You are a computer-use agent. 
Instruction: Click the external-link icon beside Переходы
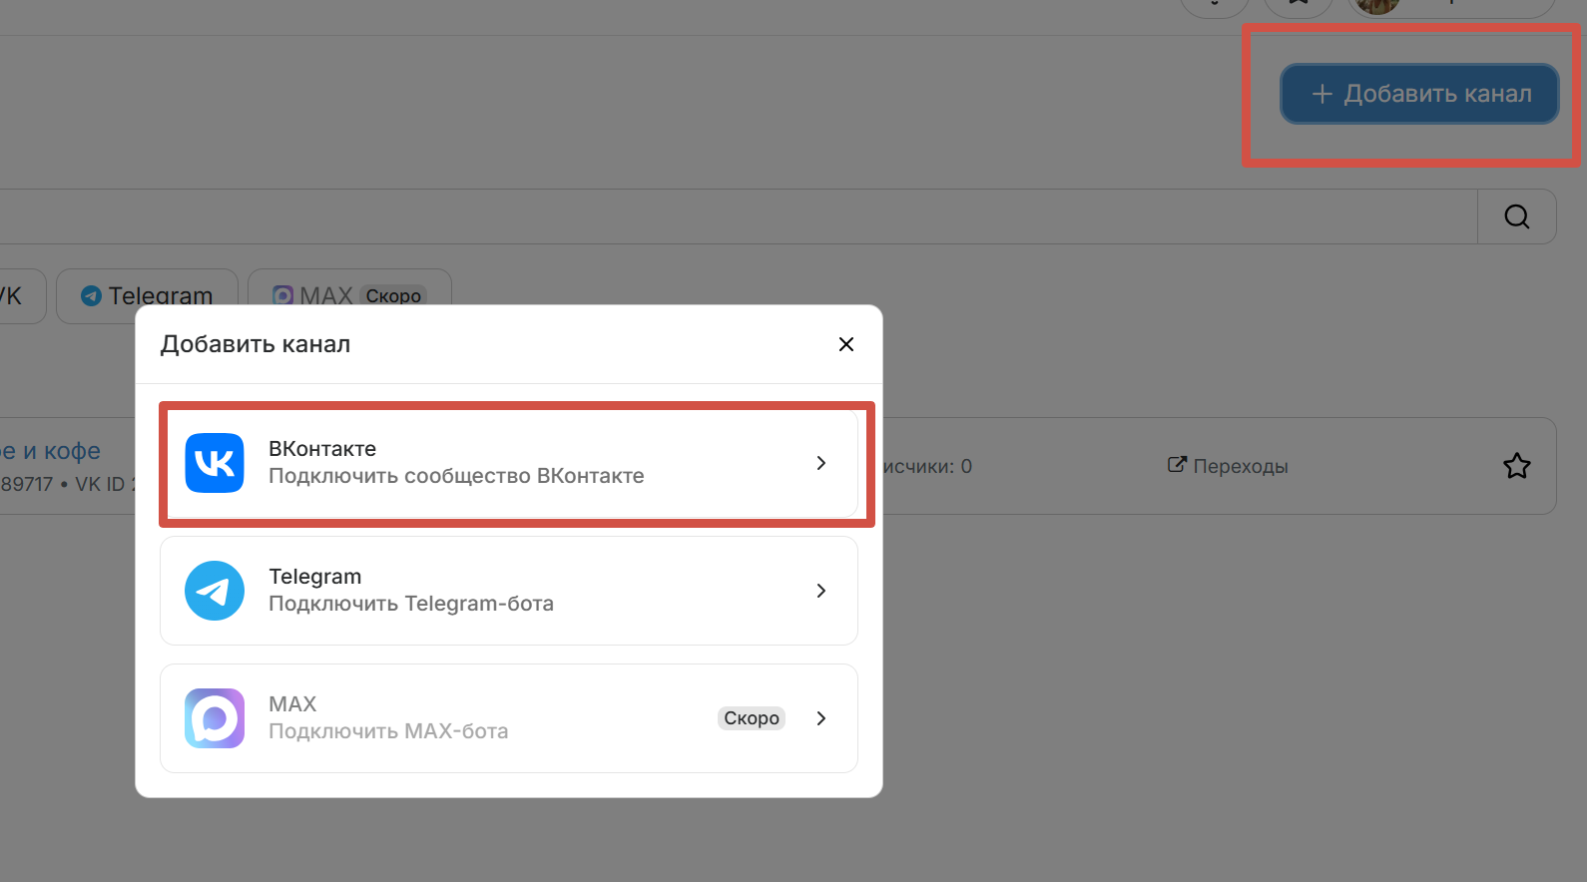(1177, 465)
